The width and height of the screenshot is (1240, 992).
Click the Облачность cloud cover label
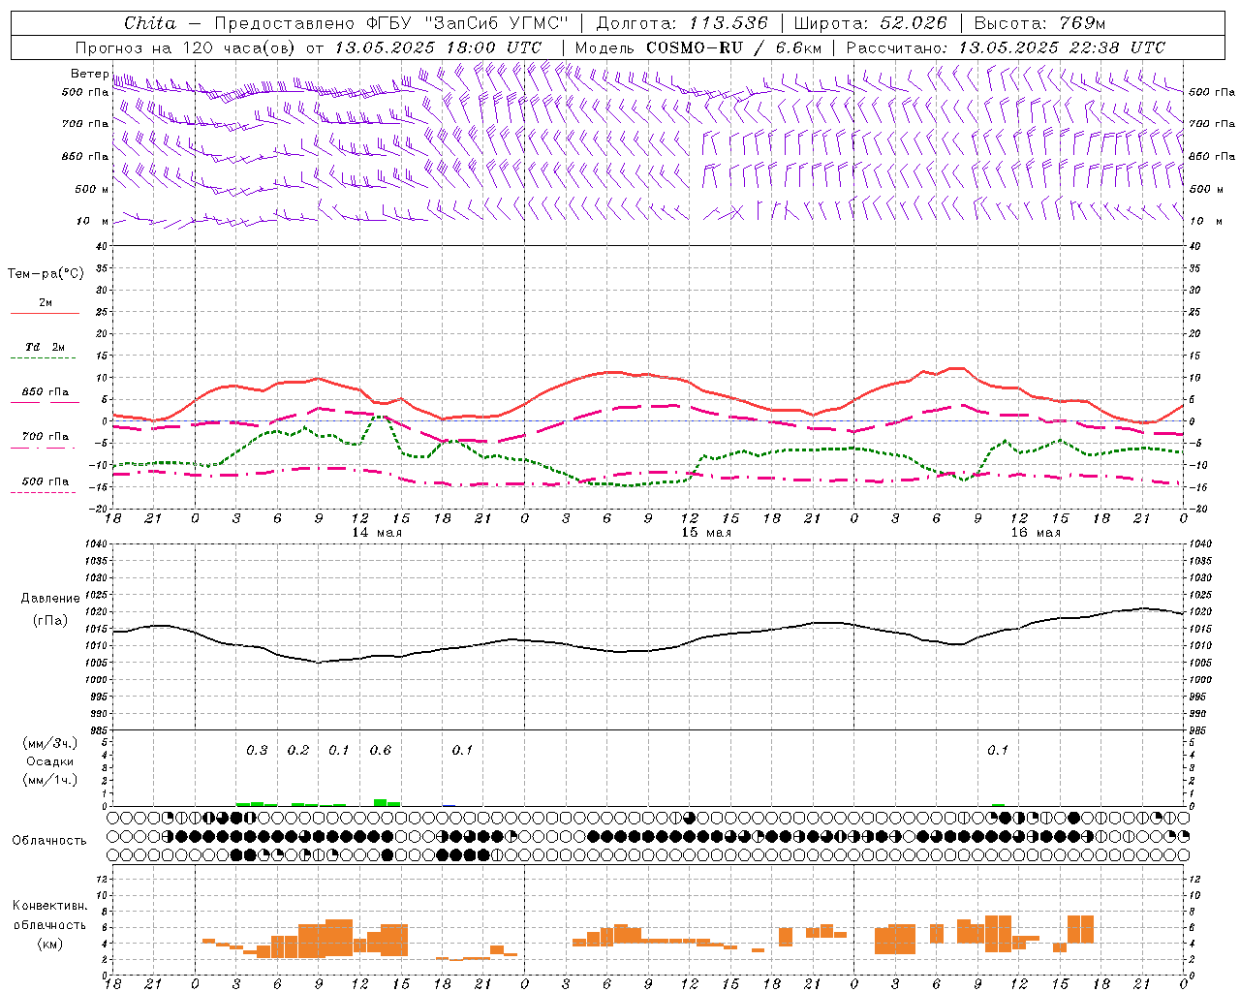(48, 841)
